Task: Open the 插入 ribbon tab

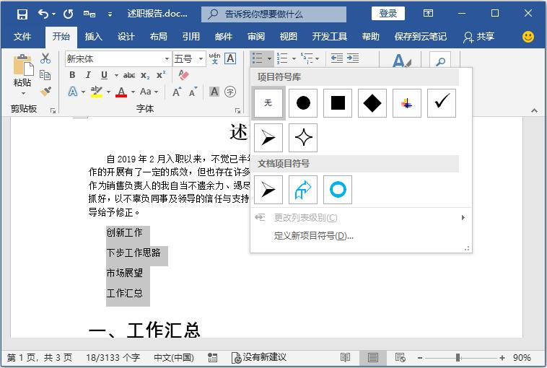Action: click(94, 36)
